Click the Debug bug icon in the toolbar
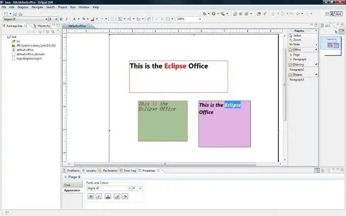Screen dimensions: 346x216 pyautogui.click(x=204, y=13)
